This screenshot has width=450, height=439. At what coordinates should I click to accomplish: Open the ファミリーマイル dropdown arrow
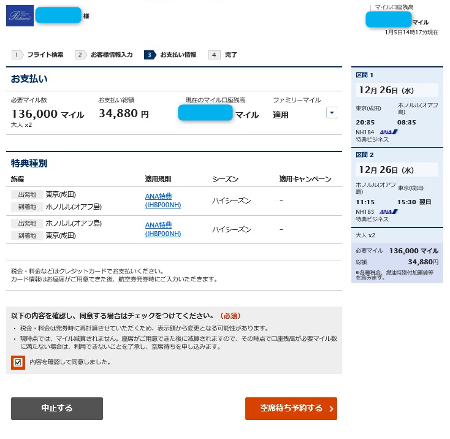pos(332,112)
